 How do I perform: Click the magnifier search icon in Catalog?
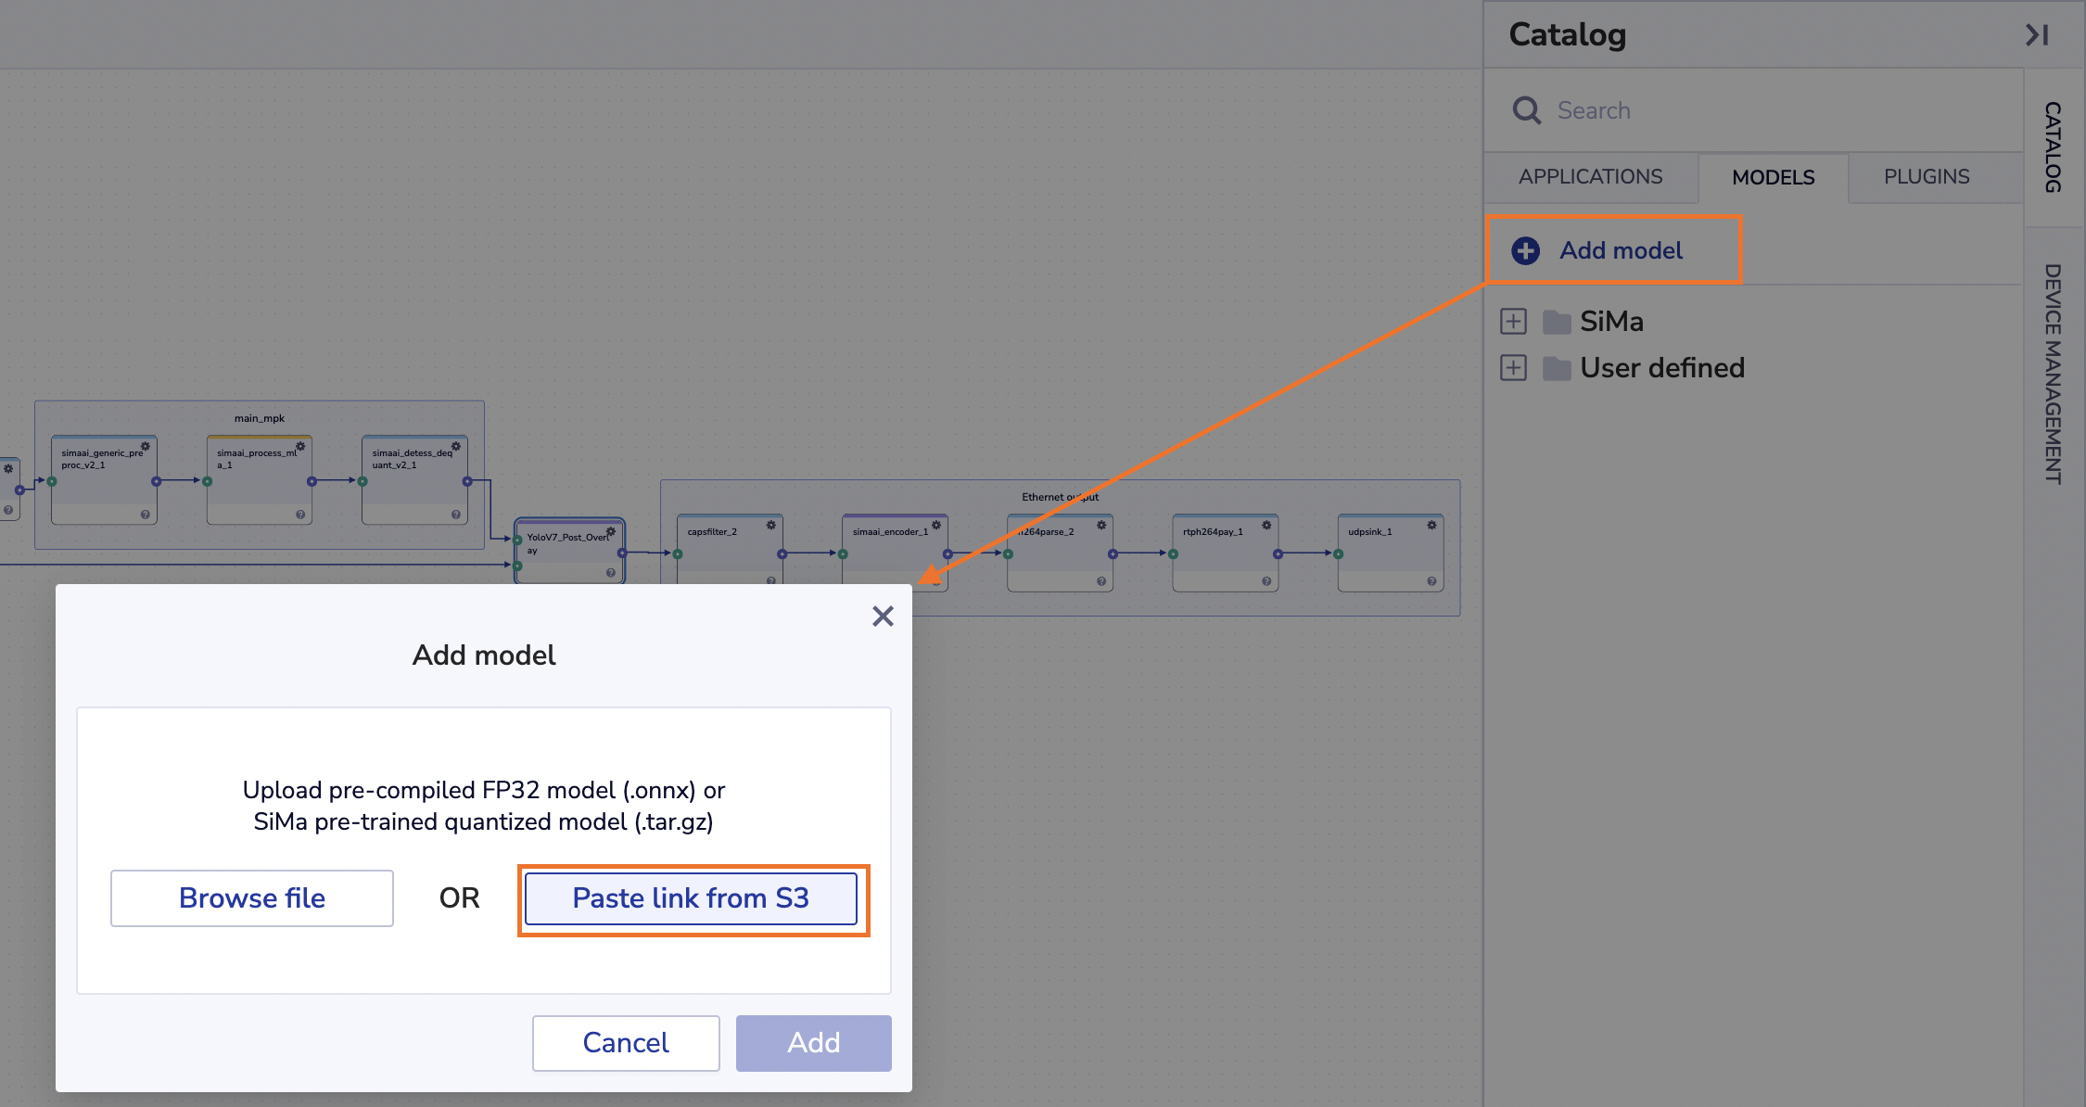coord(1526,110)
